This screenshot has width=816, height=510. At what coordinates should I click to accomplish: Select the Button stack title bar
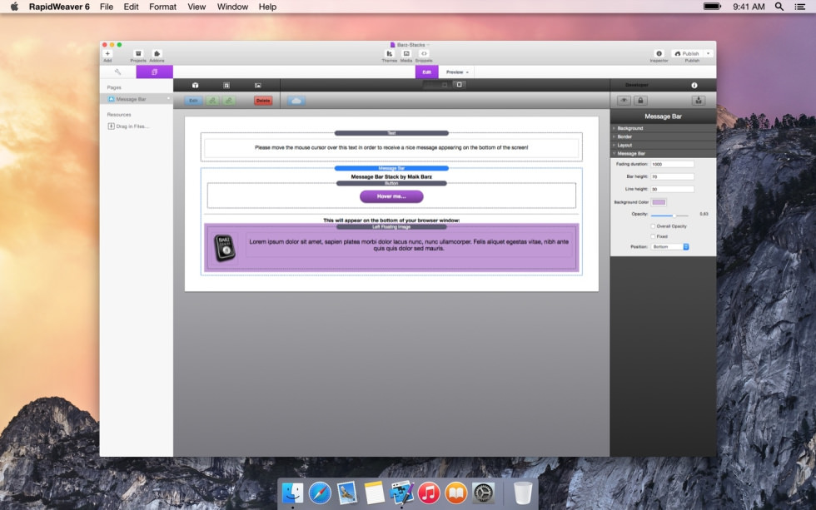point(391,184)
